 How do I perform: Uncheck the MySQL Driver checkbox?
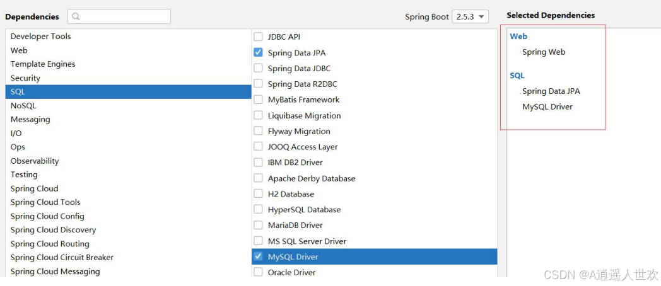pyautogui.click(x=258, y=256)
